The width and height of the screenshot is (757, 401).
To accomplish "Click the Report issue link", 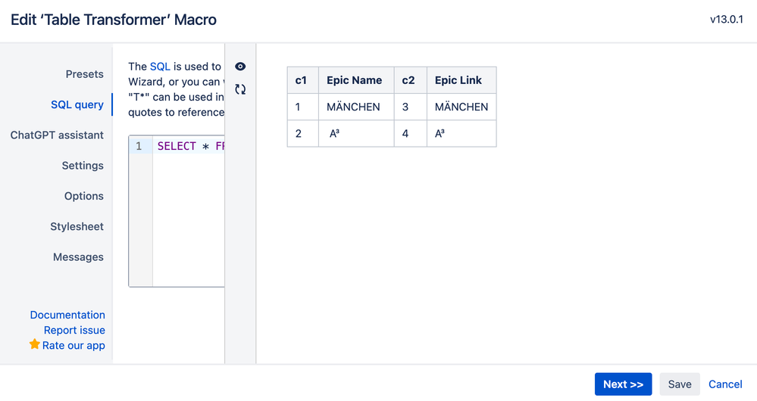I will pyautogui.click(x=74, y=330).
